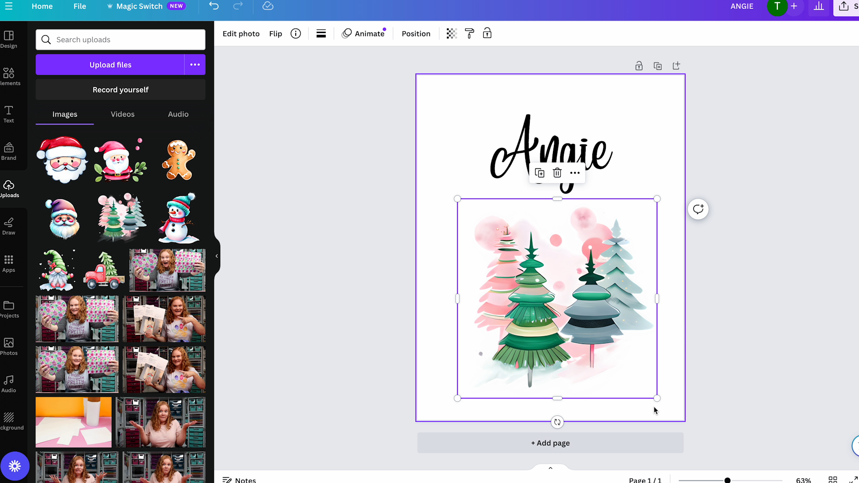Switch to Audio tab in uploads panel
Viewport: 859px width, 483px height.
point(178,114)
